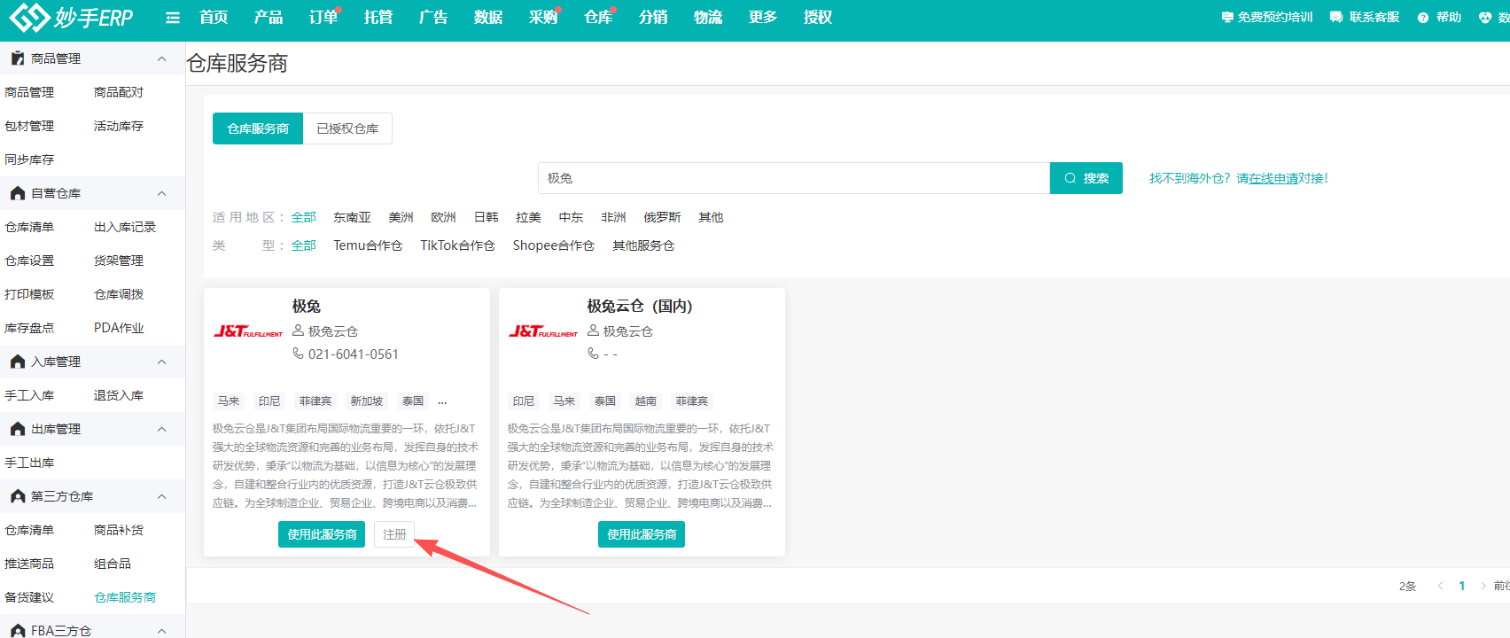Collapse the 商品管理 sidebar section

coord(161,58)
